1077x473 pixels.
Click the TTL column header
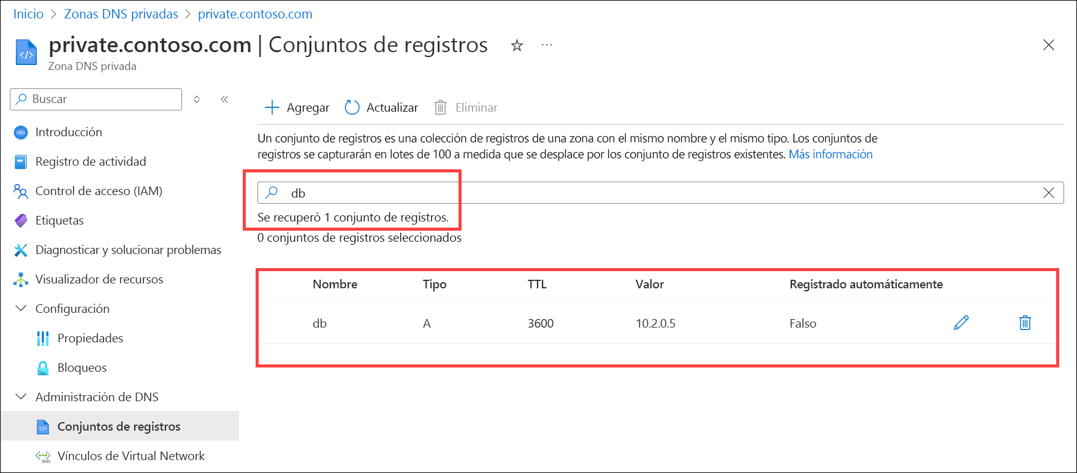coord(537,284)
